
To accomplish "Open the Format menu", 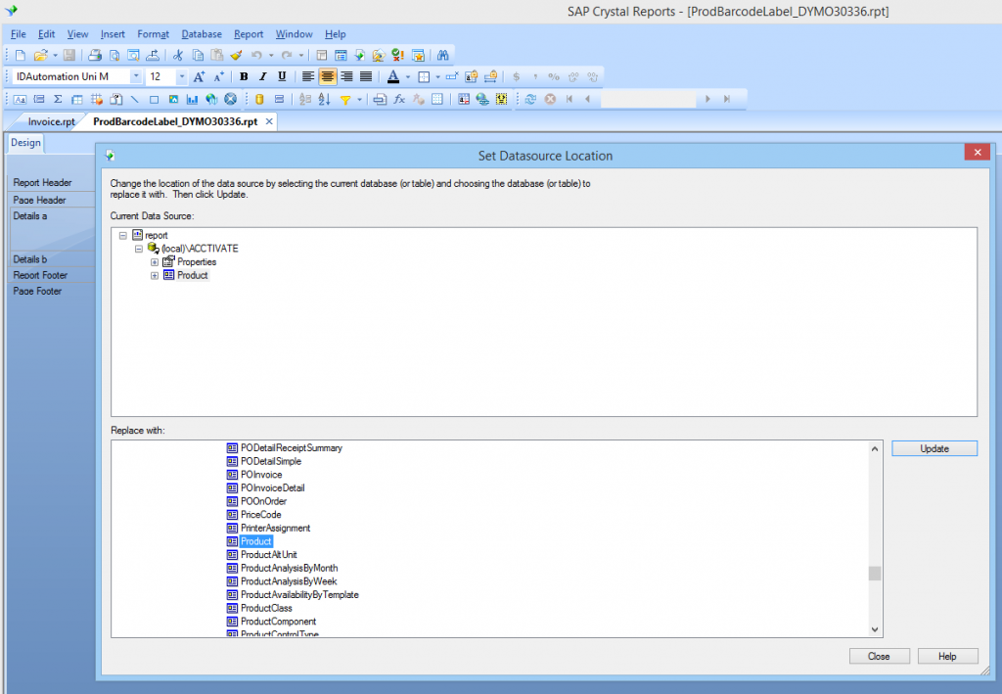I will tap(154, 34).
